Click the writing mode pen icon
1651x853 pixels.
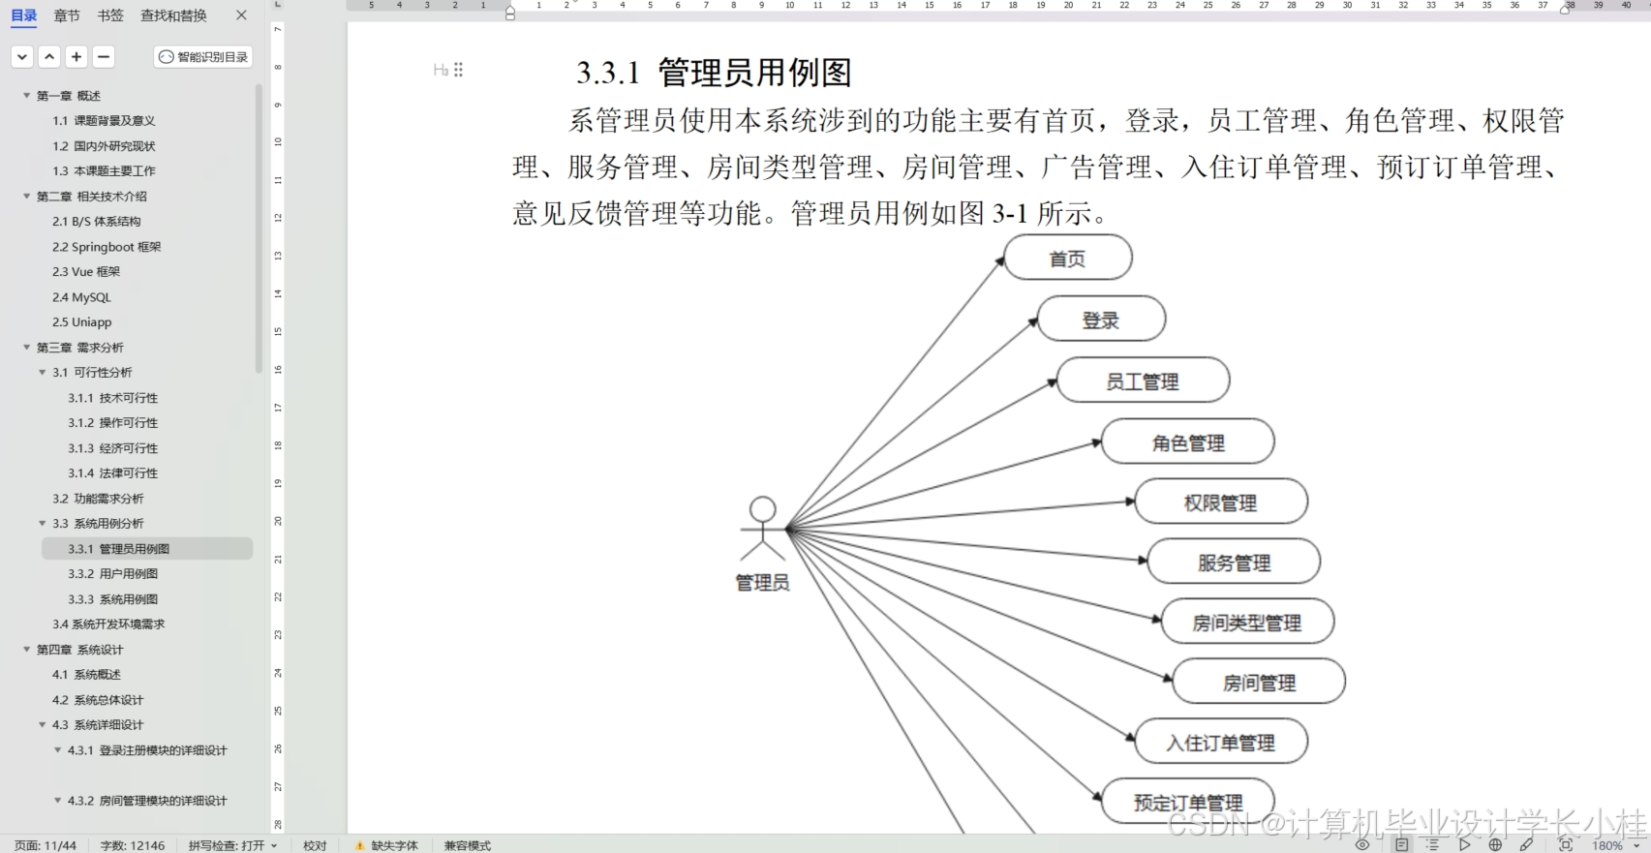coord(1526,845)
